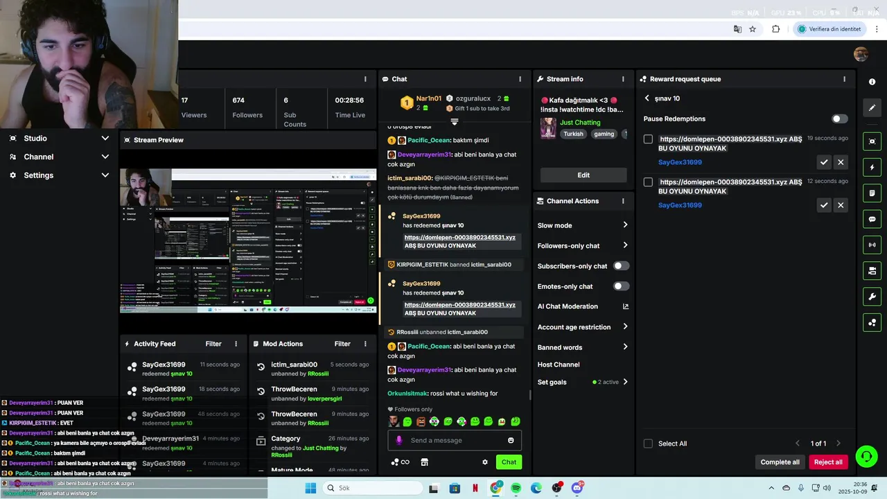Open Just Chatting category link

coord(580,123)
